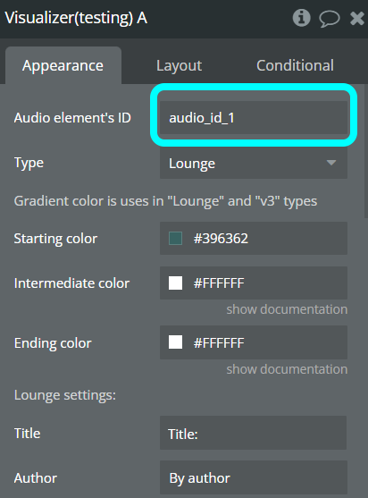Open the info icon in the header
The width and height of the screenshot is (368, 498).
click(x=301, y=18)
